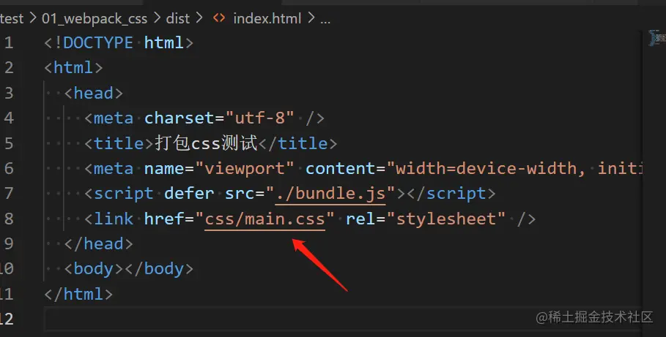This screenshot has width=666, height=337.
Task: Click the HTML file icon in breadcrumb
Action: tap(219, 18)
